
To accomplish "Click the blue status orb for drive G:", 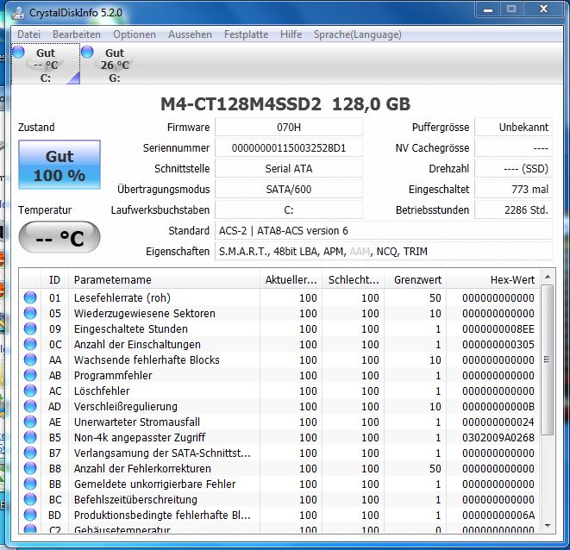I will 87,52.
